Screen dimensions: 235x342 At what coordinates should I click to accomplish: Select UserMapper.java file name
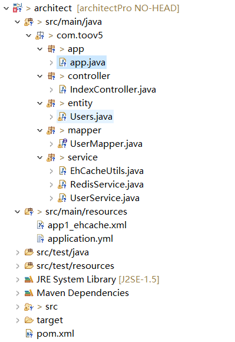106,144
